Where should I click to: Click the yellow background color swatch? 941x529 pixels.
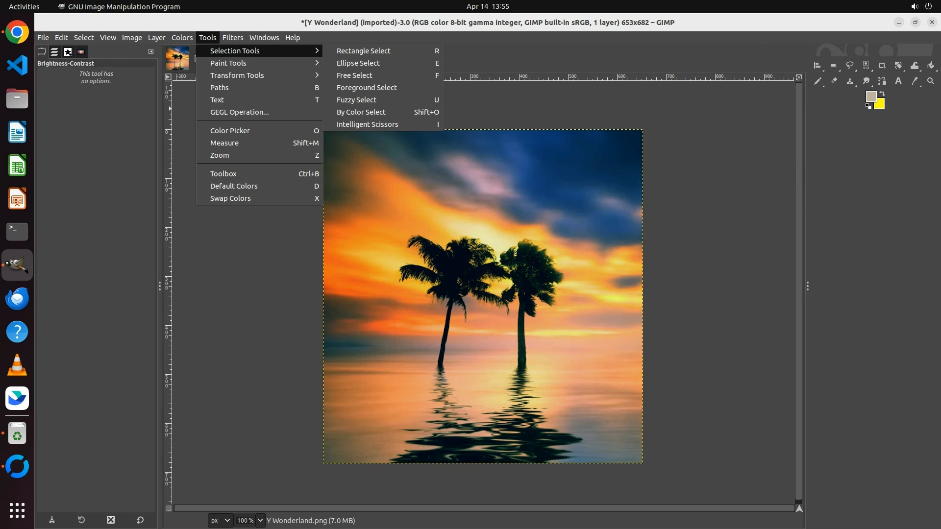(x=881, y=105)
